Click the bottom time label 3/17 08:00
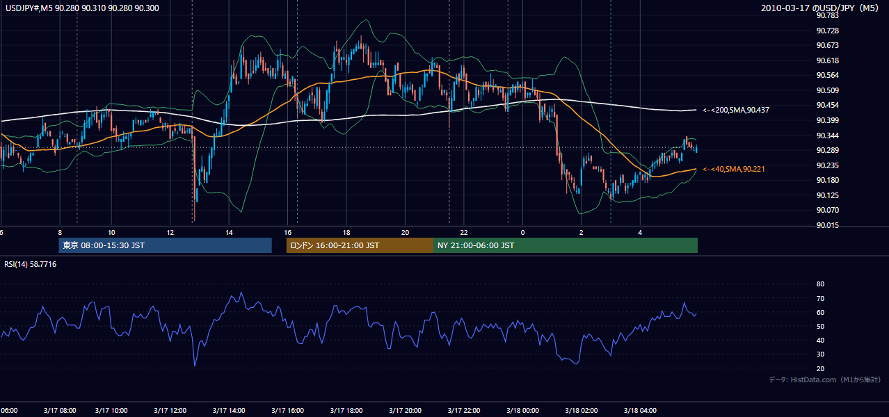The height and width of the screenshot is (417, 889). coord(60,410)
